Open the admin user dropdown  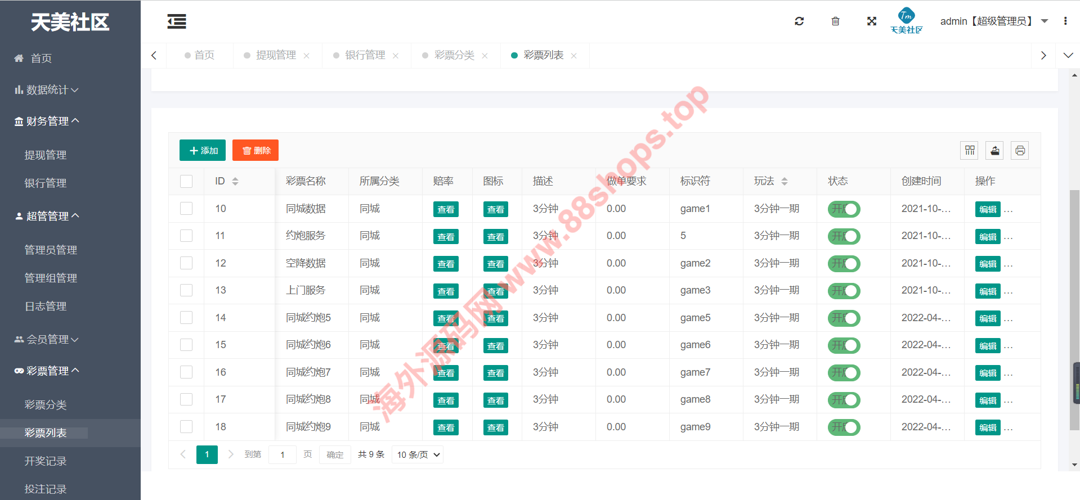[x=993, y=21]
